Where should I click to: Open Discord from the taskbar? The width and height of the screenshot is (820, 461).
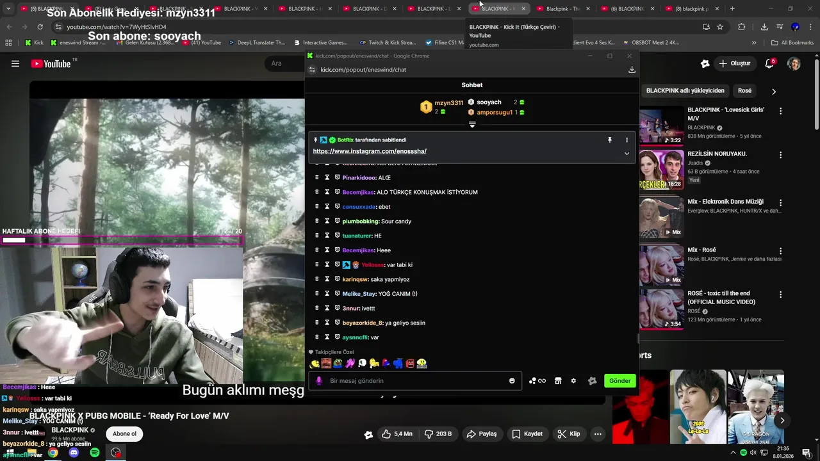pyautogui.click(x=74, y=453)
